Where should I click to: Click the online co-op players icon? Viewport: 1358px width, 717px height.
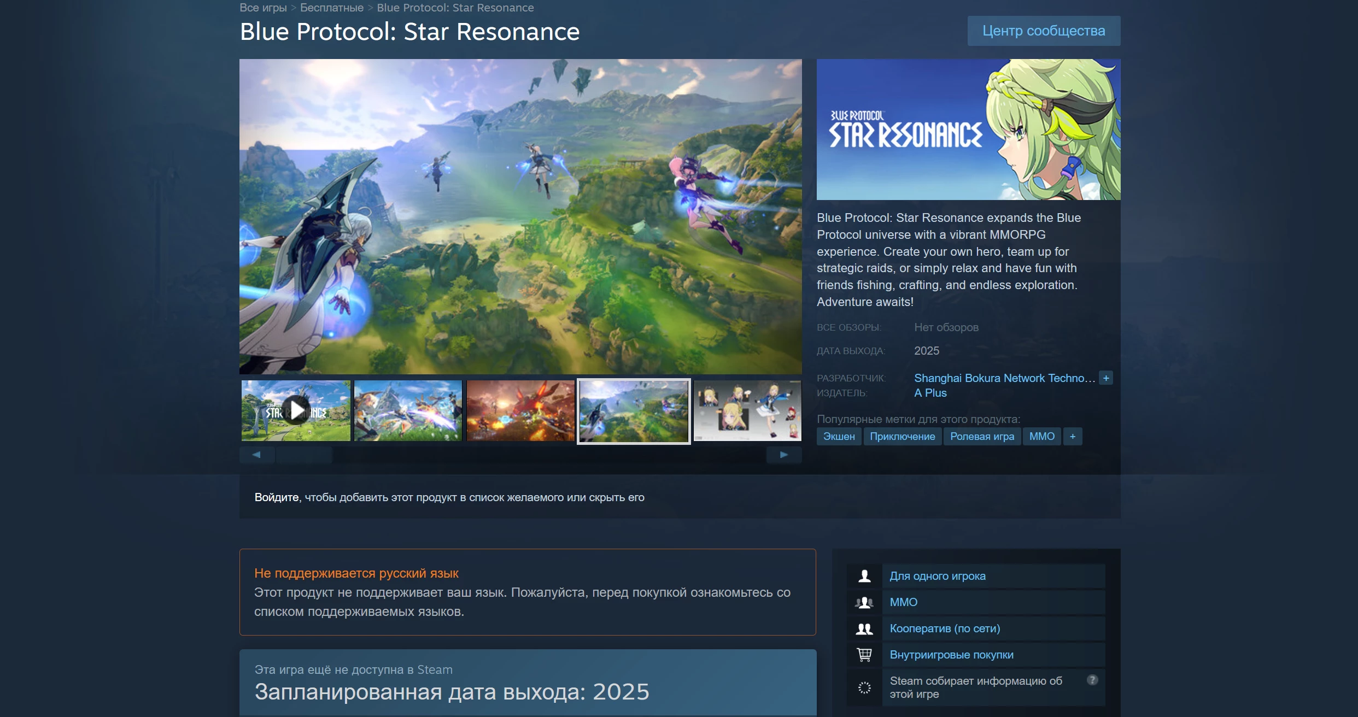(x=864, y=628)
